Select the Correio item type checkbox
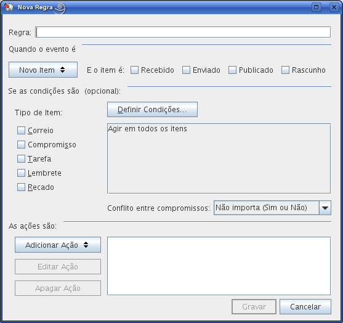This screenshot has height=323, width=343. 21,131
